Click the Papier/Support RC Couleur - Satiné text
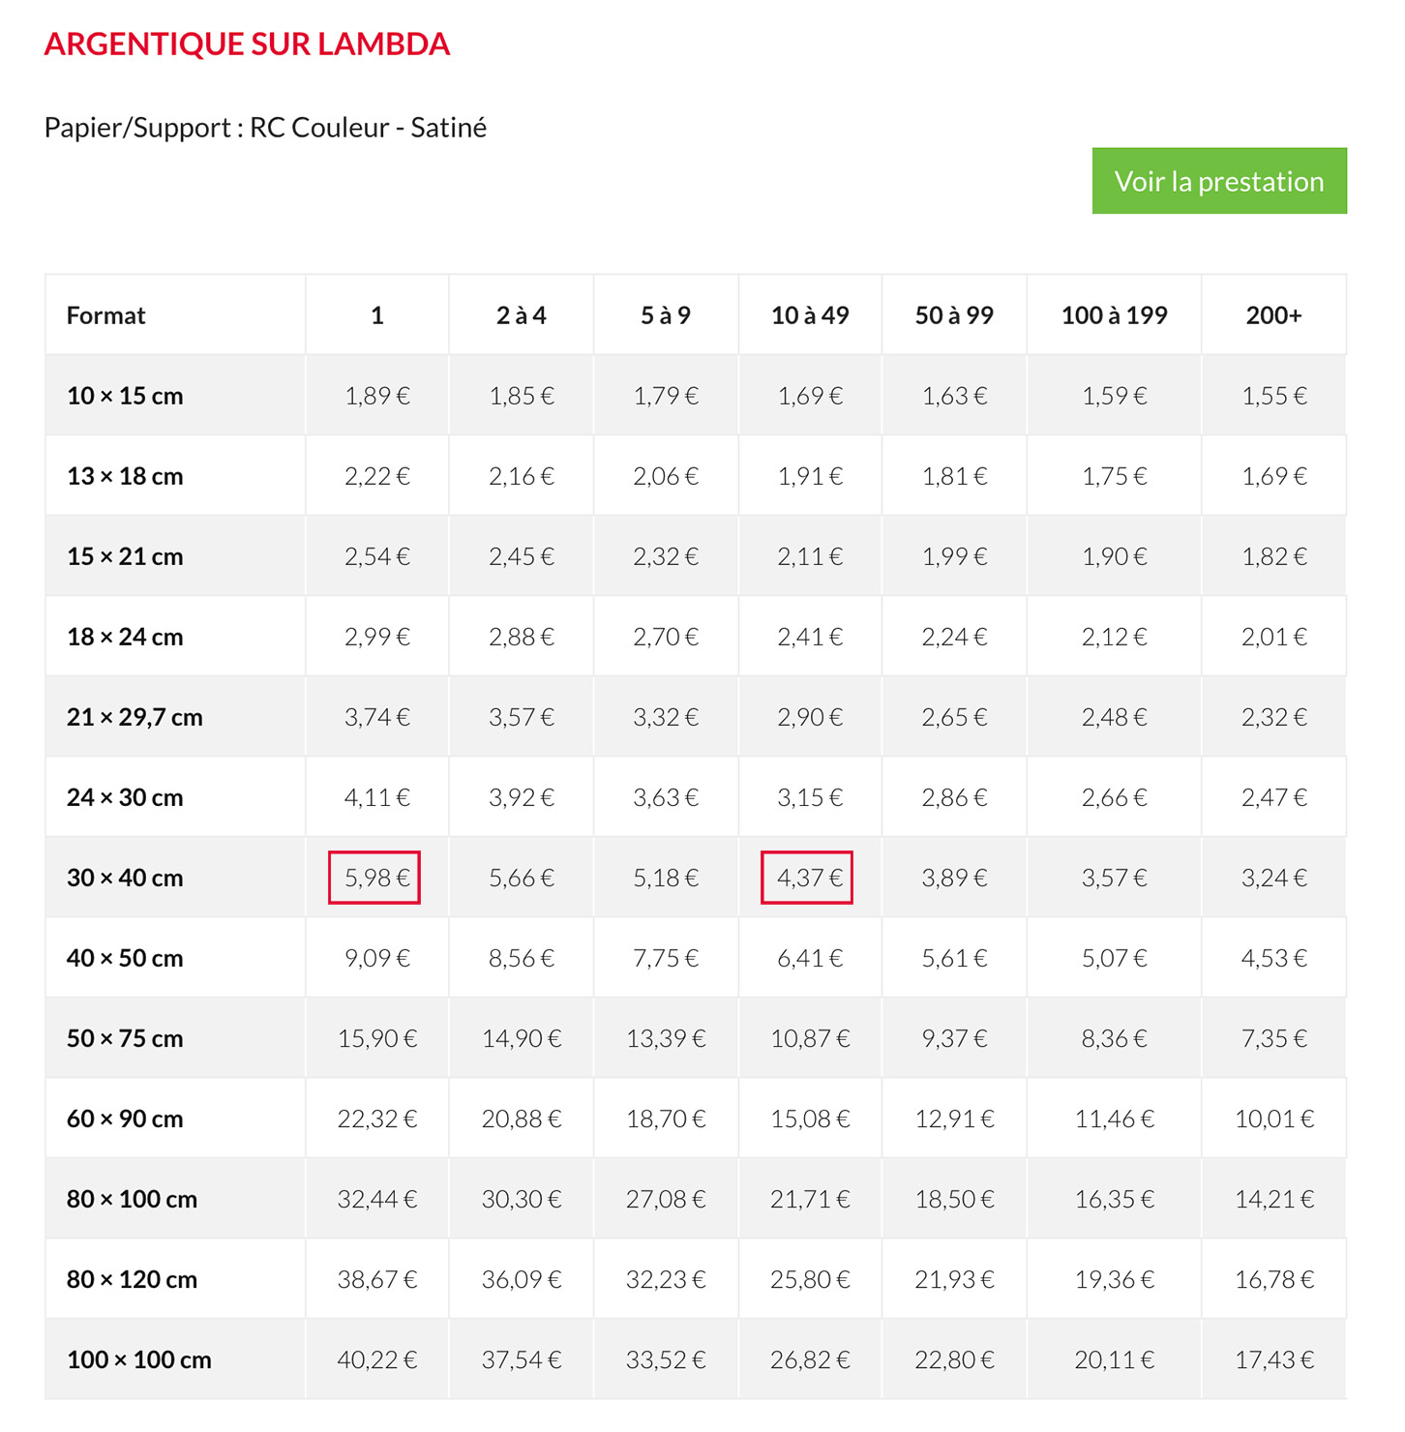Image resolution: width=1405 pixels, height=1432 pixels. 265,128
